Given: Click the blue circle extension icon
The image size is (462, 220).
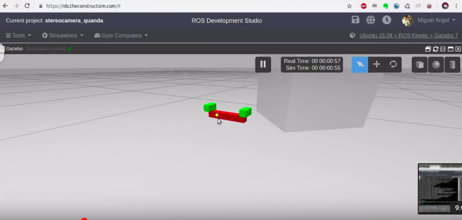Looking at the screenshot, I should [x=396, y=6].
